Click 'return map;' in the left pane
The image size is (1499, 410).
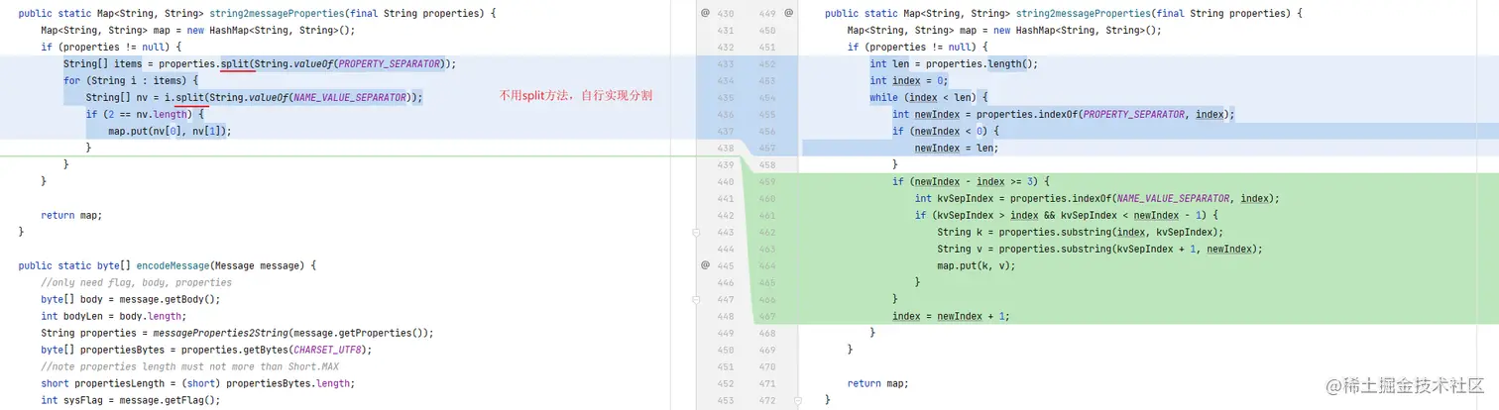point(71,215)
